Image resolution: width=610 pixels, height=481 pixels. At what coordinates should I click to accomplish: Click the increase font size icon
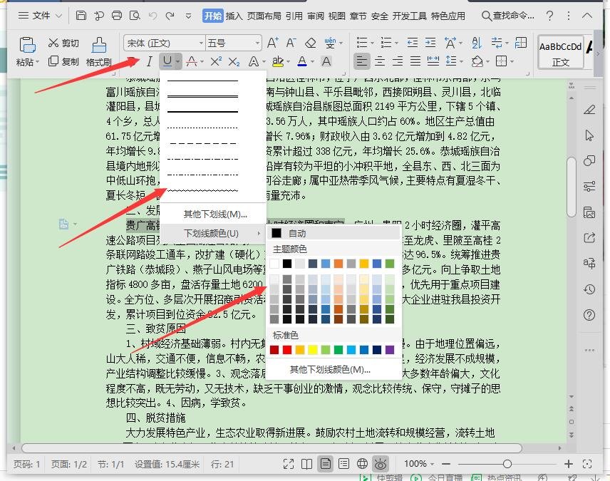pyautogui.click(x=271, y=41)
